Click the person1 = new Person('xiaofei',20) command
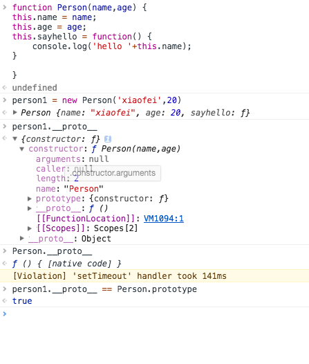309x364 pixels. coord(97,100)
